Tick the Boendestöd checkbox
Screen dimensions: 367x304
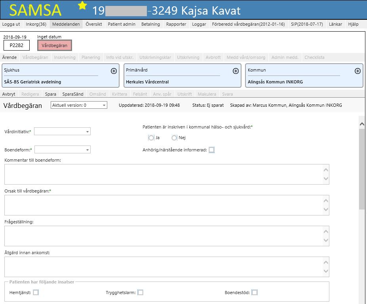click(255, 292)
